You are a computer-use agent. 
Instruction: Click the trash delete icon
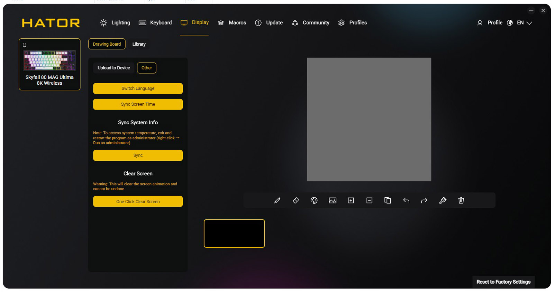click(x=461, y=200)
